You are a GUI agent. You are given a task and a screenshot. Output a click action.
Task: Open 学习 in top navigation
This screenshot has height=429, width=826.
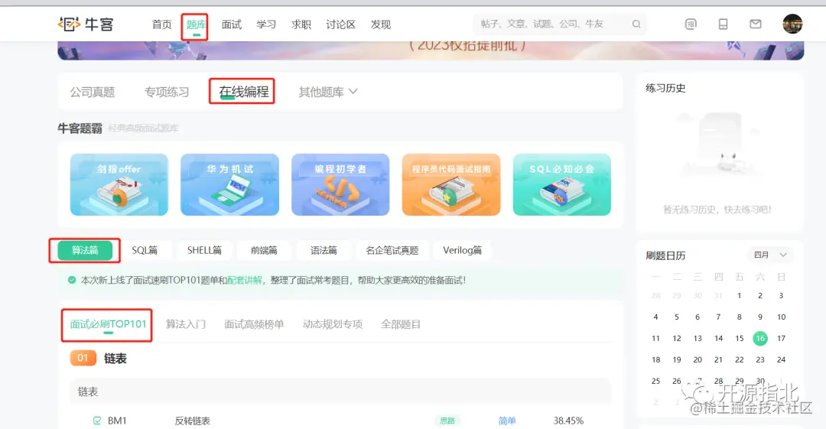(266, 24)
